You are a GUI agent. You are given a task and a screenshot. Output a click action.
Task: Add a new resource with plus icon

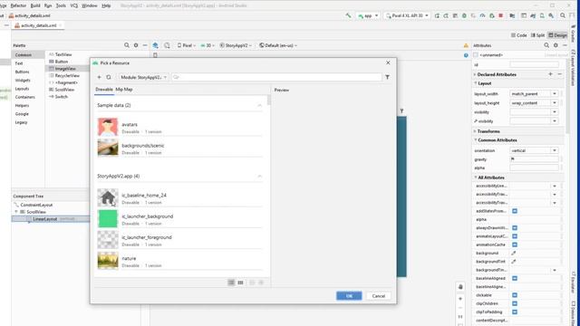click(x=99, y=77)
